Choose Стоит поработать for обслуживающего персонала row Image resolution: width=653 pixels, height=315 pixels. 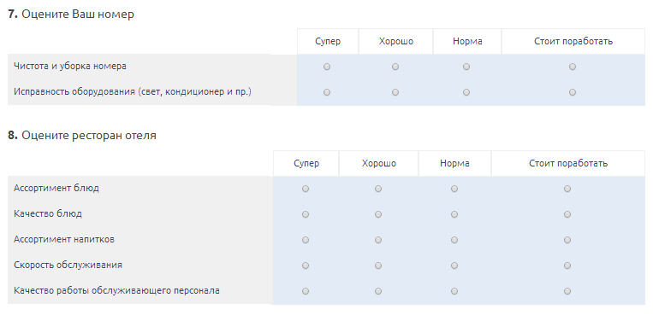(567, 291)
